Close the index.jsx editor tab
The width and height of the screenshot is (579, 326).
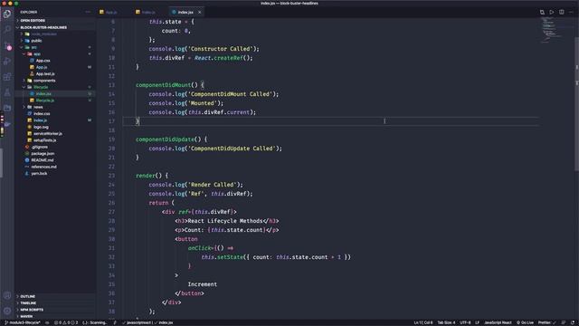pyautogui.click(x=199, y=12)
